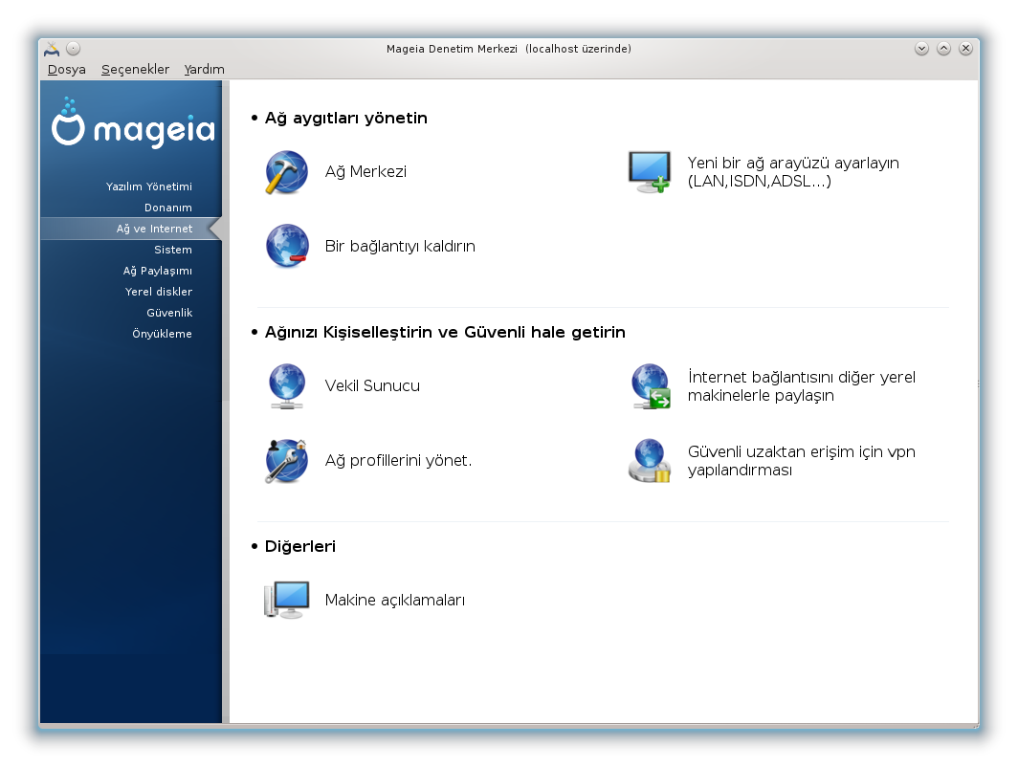This screenshot has width=1018, height=767.
Task: Click the globe icon with red minus
Action: (x=287, y=246)
